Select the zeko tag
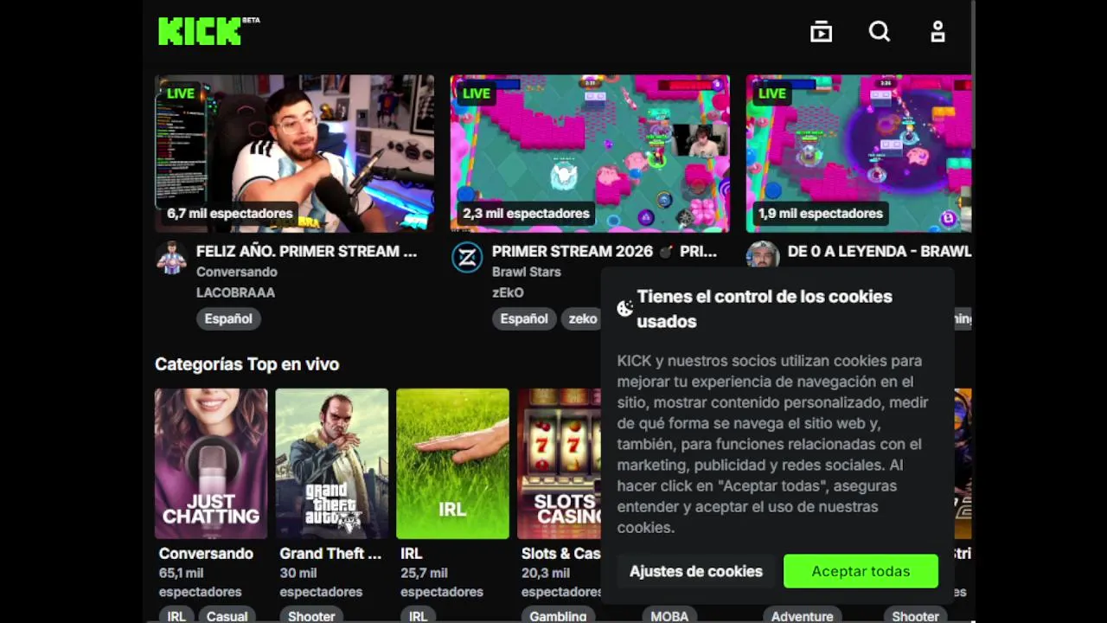 click(582, 318)
